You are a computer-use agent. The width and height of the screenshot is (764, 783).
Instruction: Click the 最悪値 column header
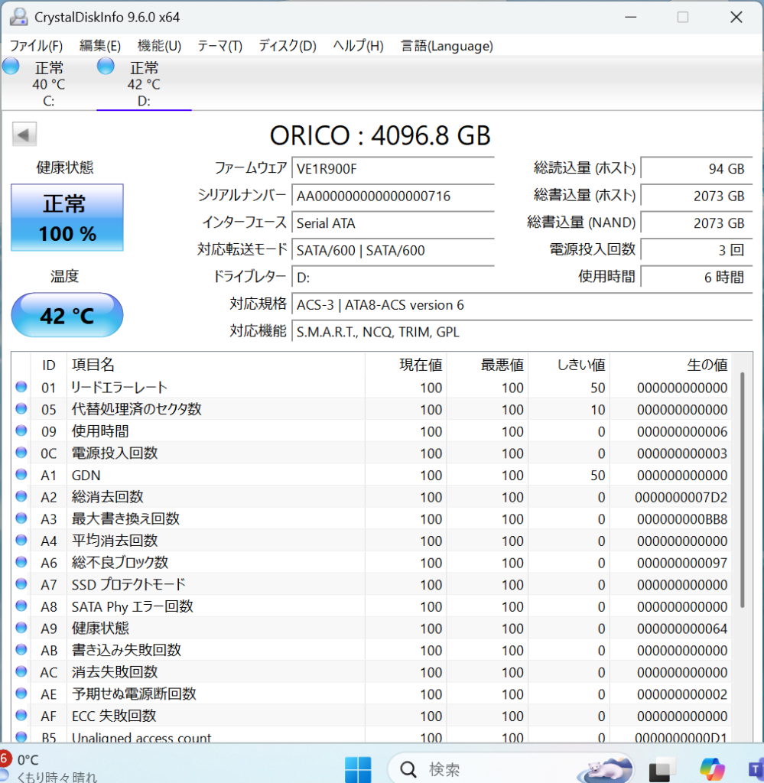pos(487,365)
